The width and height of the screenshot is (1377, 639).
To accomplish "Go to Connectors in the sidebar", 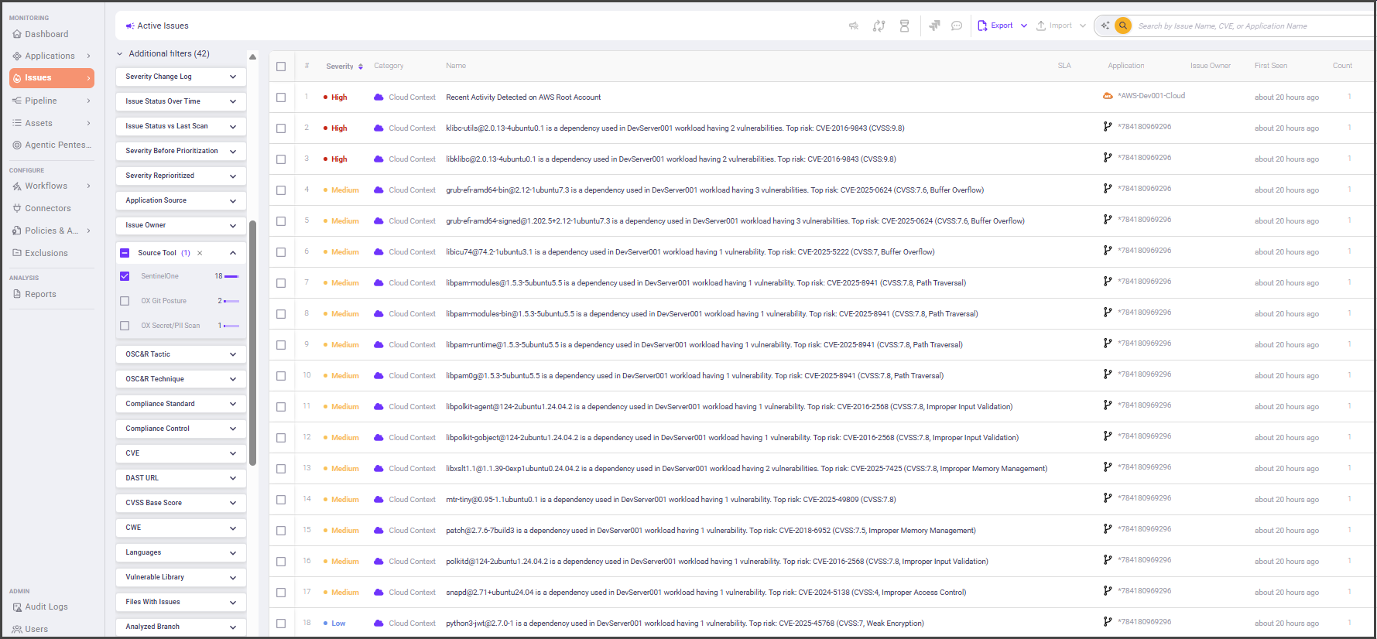I will [x=47, y=208].
